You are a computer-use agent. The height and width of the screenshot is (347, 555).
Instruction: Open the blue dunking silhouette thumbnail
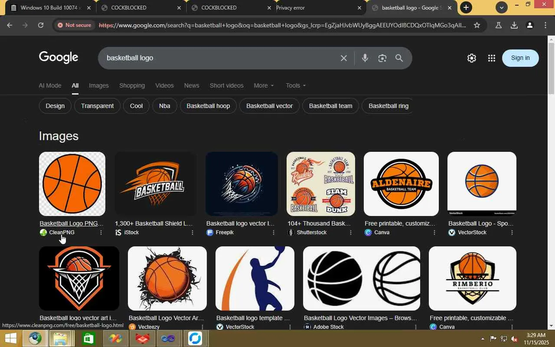[x=255, y=278]
